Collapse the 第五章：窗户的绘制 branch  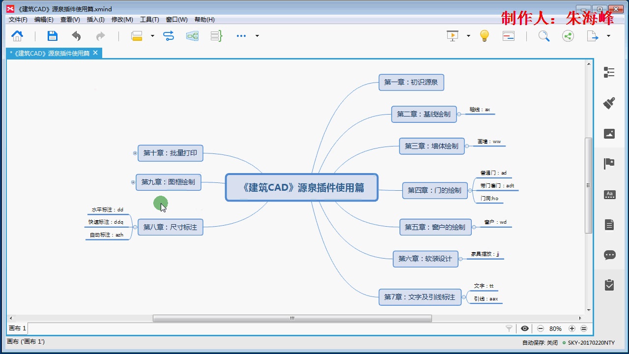[474, 227]
